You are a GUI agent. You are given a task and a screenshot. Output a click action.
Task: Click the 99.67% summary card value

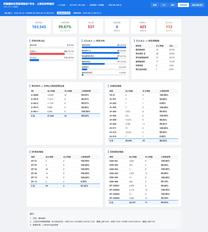65,27
